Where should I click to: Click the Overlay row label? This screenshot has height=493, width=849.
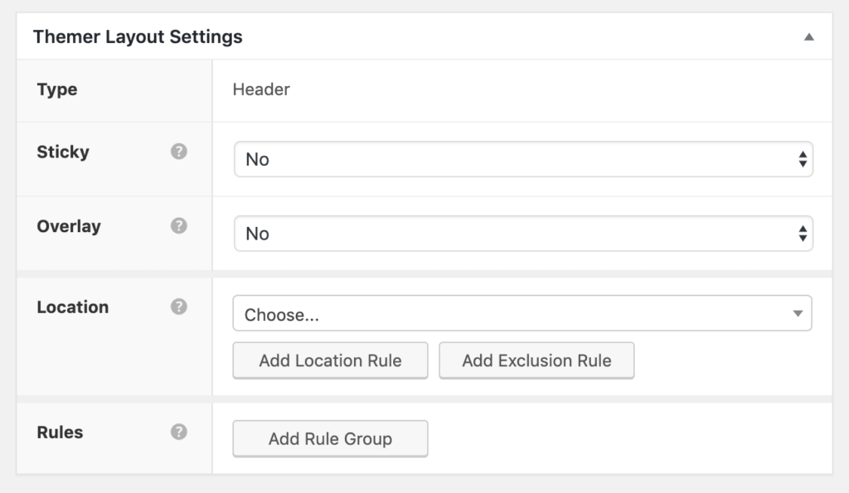(69, 226)
